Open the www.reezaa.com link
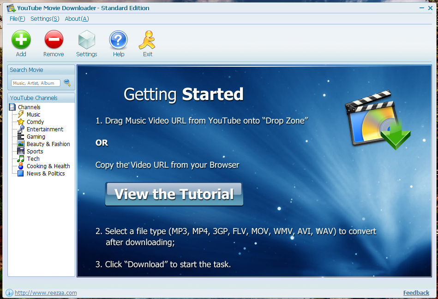438x299 pixels. (46, 293)
